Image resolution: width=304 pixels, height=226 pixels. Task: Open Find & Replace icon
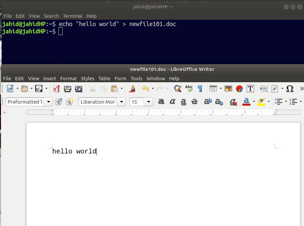(x=177, y=89)
